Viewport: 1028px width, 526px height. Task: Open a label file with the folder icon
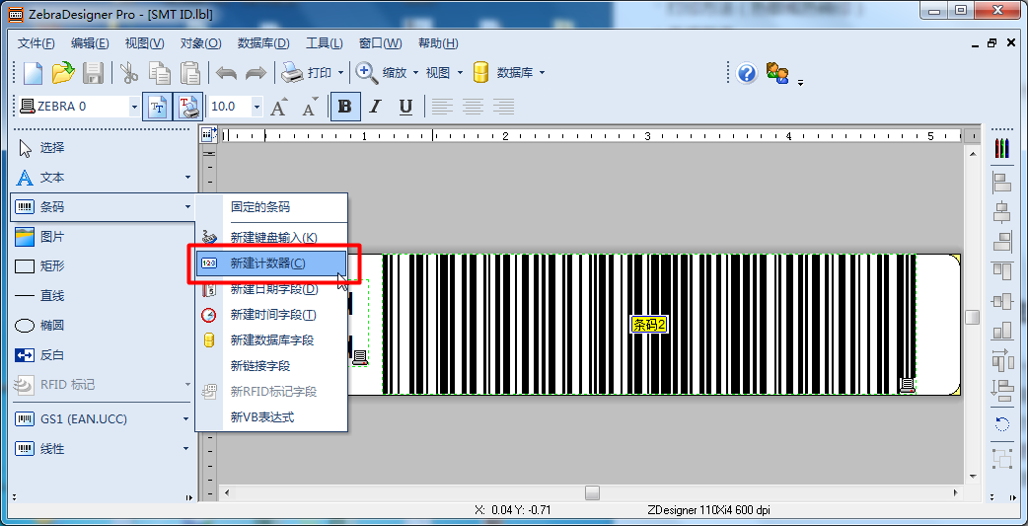(63, 73)
